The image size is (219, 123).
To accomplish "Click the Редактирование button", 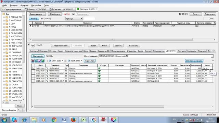I will click(61, 46).
